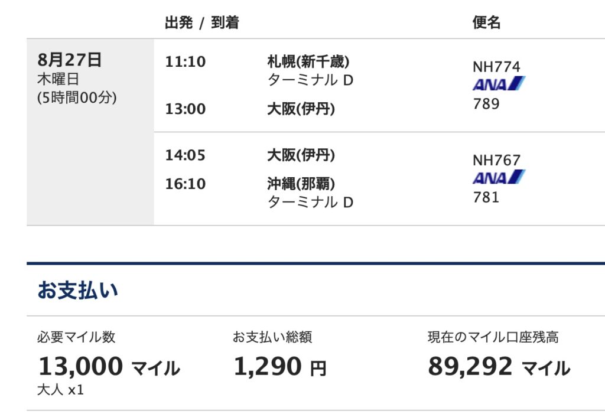The height and width of the screenshot is (417, 605).
Task: Click the 出発 / 到着 column header
Action: tap(201, 23)
